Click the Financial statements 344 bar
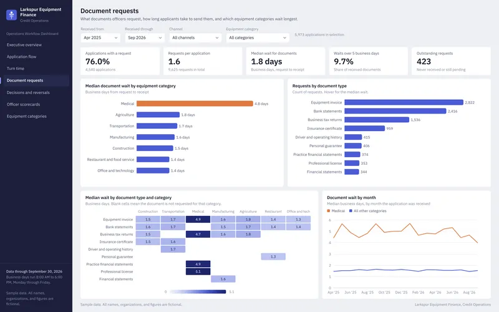This screenshot has height=312, width=499. tap(352, 172)
